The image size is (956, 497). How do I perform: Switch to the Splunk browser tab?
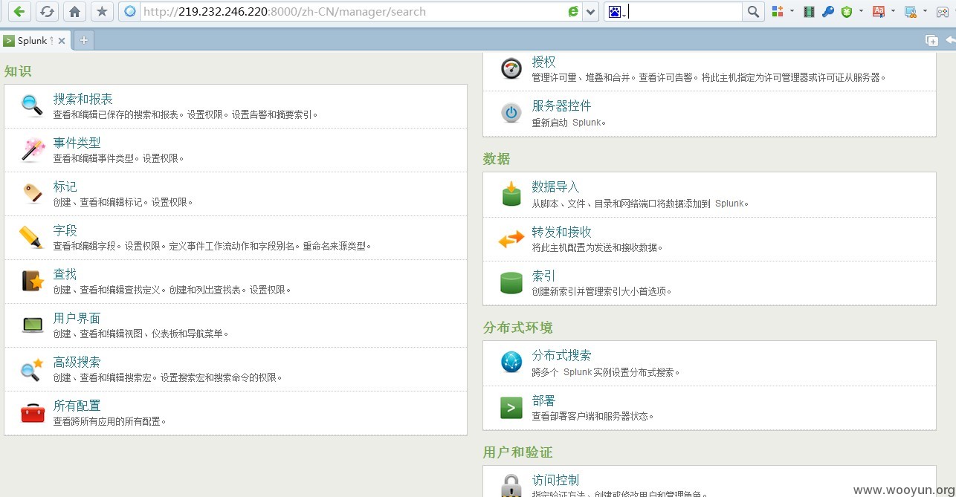point(32,40)
